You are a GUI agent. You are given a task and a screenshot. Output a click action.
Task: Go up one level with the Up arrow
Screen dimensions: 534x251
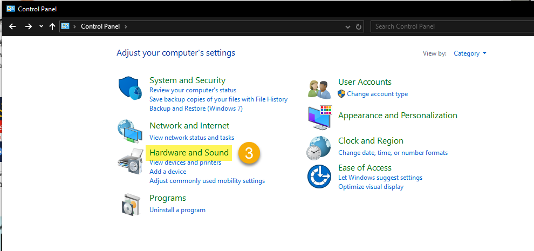pyautogui.click(x=52, y=26)
